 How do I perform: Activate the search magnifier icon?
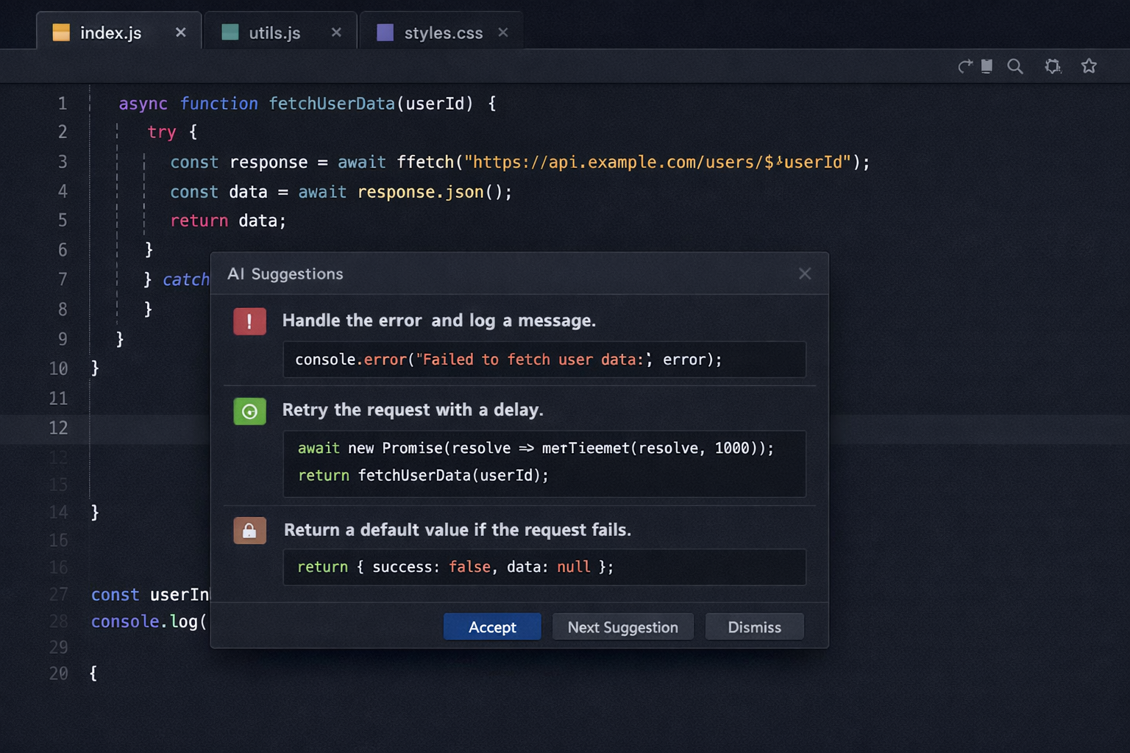point(1016,66)
